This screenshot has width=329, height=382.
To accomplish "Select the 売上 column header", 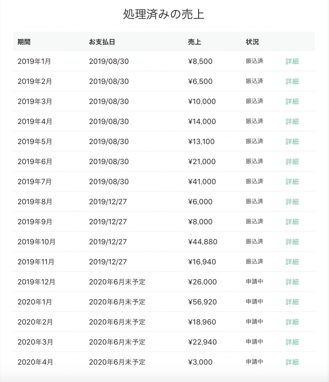I will click(x=194, y=42).
